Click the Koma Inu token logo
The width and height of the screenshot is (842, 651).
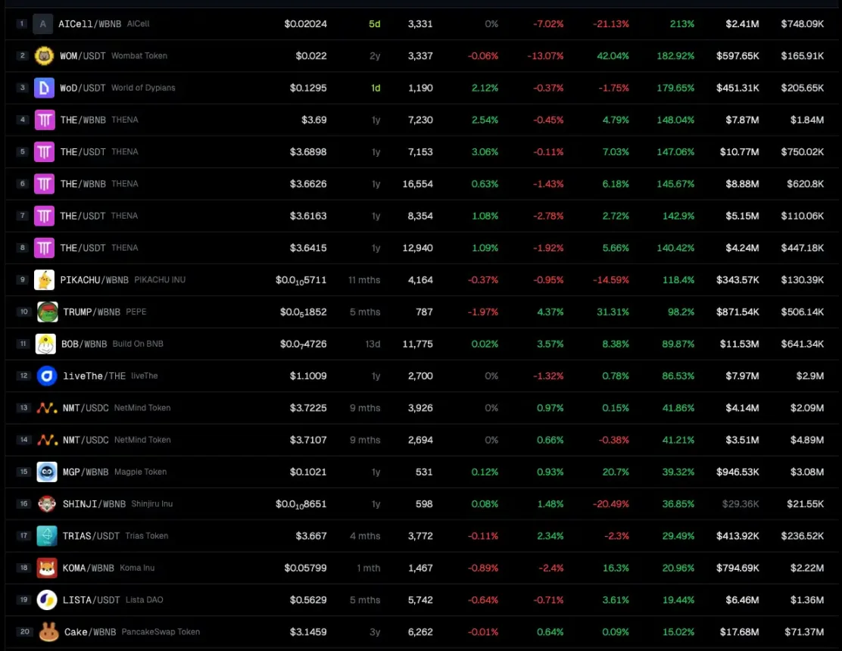click(x=44, y=568)
